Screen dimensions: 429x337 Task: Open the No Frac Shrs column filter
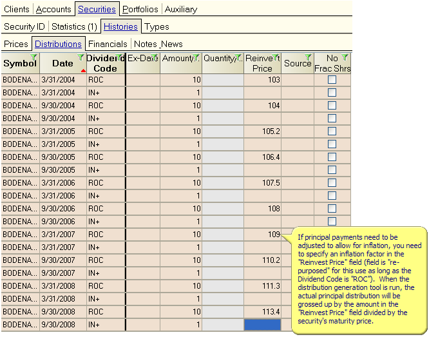tap(345, 57)
